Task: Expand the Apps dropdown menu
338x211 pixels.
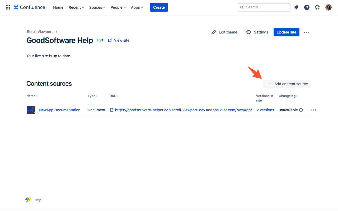Action: pyautogui.click(x=137, y=7)
